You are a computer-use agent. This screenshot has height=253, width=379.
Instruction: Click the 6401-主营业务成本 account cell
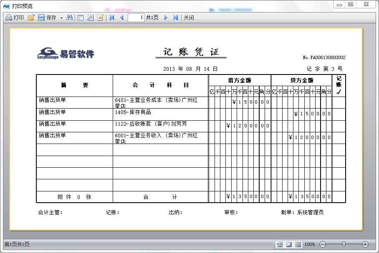pos(161,103)
